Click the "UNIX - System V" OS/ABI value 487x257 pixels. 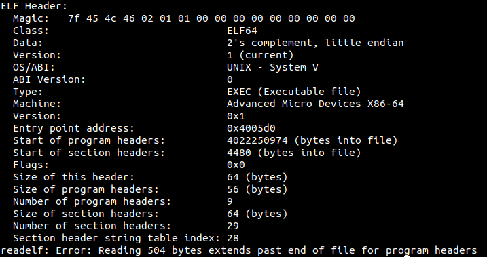click(272, 67)
